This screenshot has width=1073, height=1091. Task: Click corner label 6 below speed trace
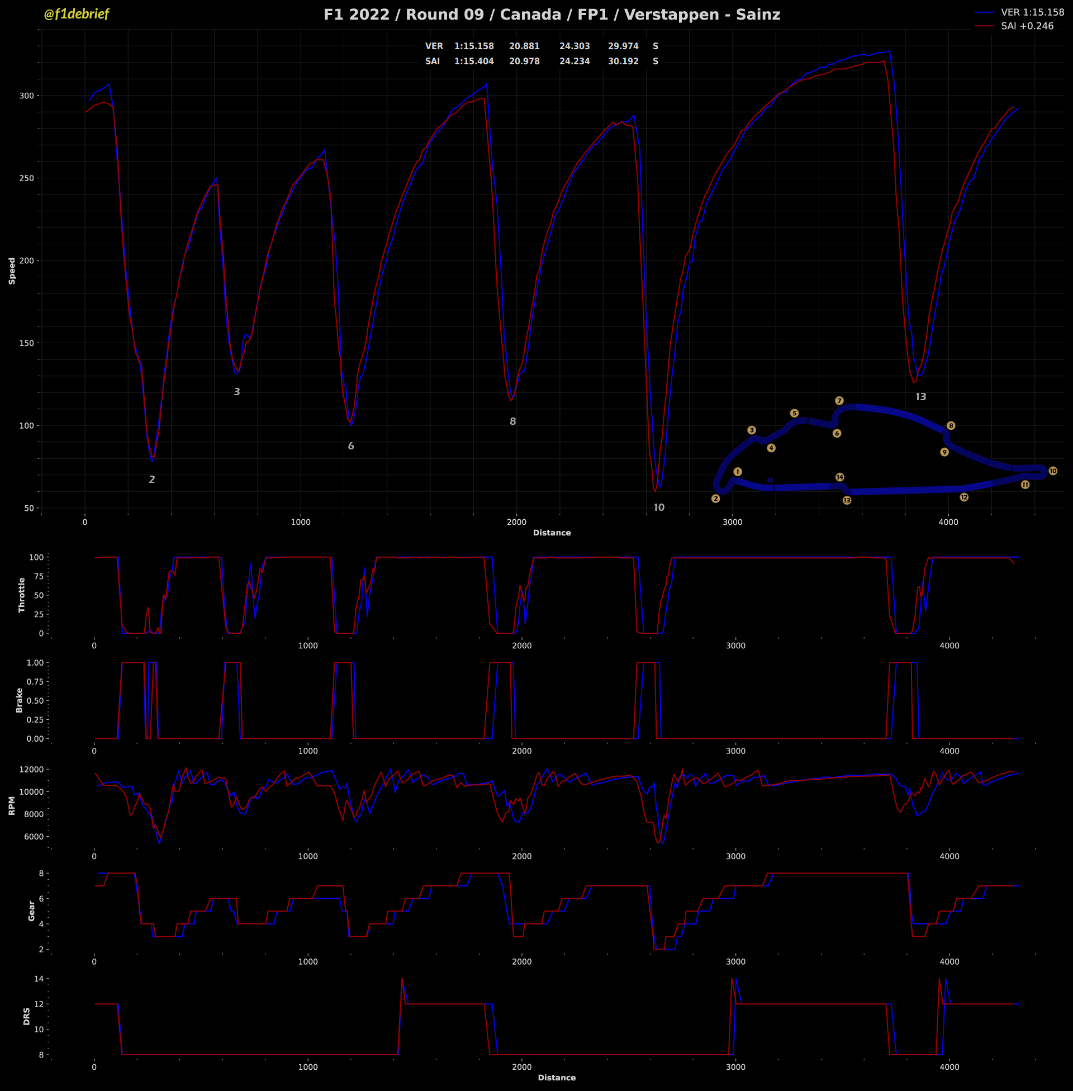pos(351,447)
